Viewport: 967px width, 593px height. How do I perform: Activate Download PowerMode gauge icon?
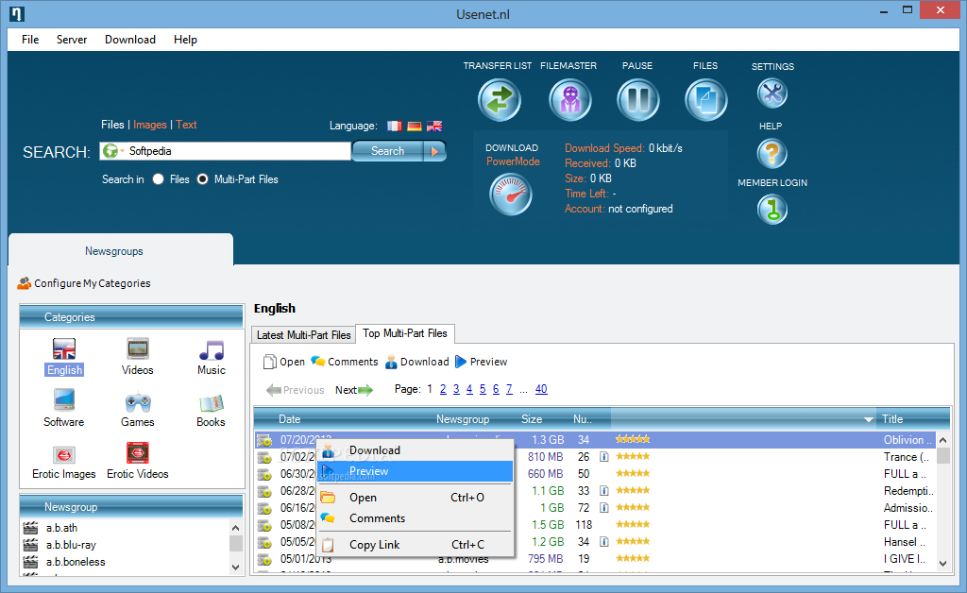point(511,195)
